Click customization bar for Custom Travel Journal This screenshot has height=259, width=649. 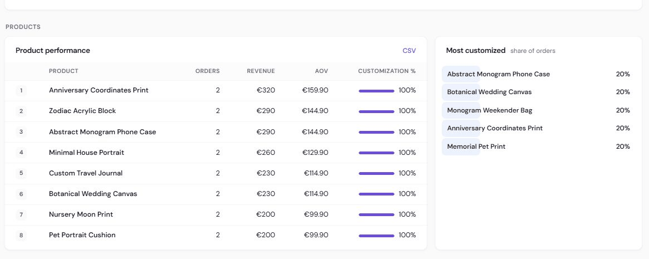coord(376,174)
